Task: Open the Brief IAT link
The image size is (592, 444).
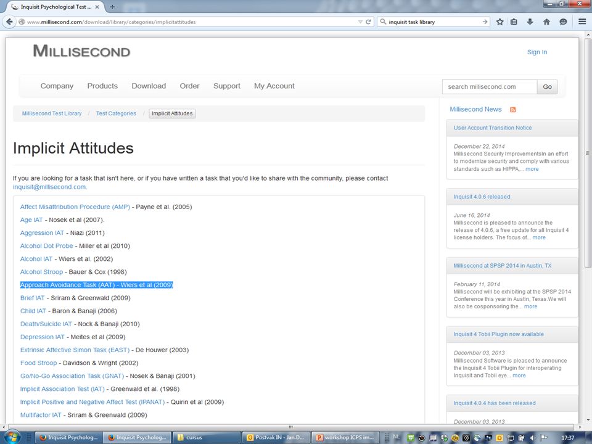Action: tap(32, 298)
